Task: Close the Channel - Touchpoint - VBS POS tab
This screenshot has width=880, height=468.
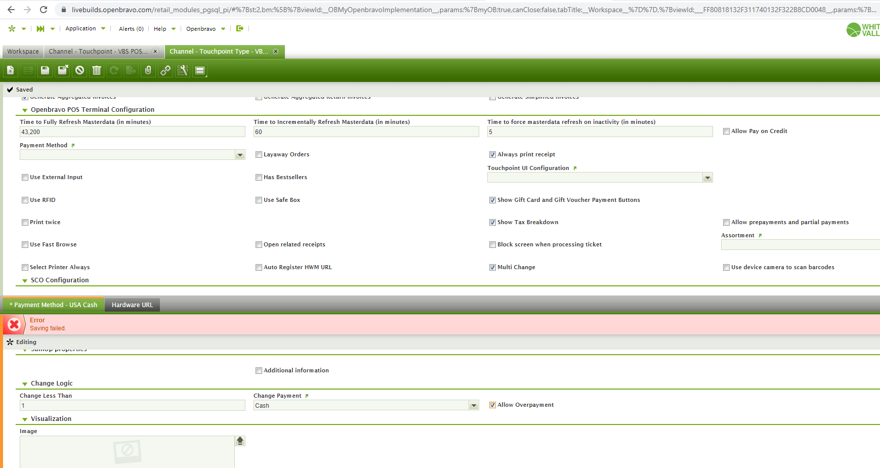Action: point(155,52)
